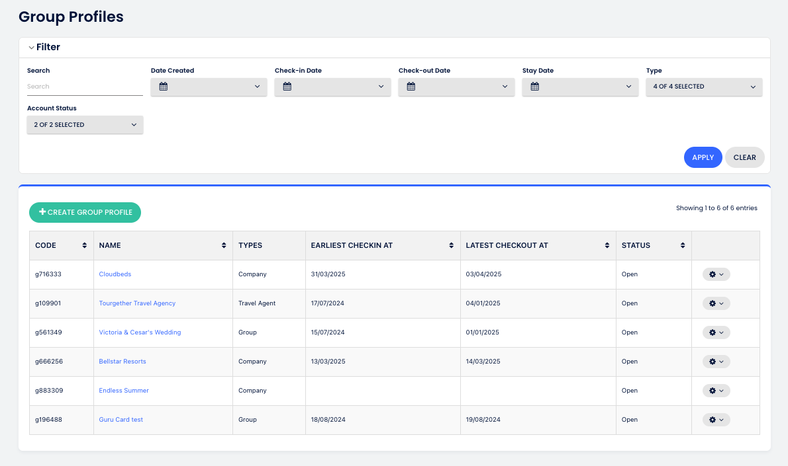Click Earliest Checkin At column header
788x466 pixels.
coord(352,245)
